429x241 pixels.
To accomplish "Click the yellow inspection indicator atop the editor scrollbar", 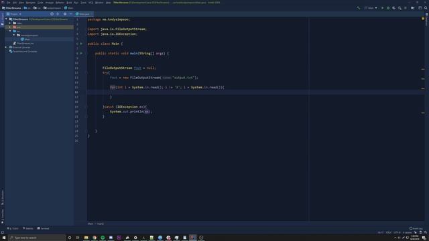I will pos(423,19).
